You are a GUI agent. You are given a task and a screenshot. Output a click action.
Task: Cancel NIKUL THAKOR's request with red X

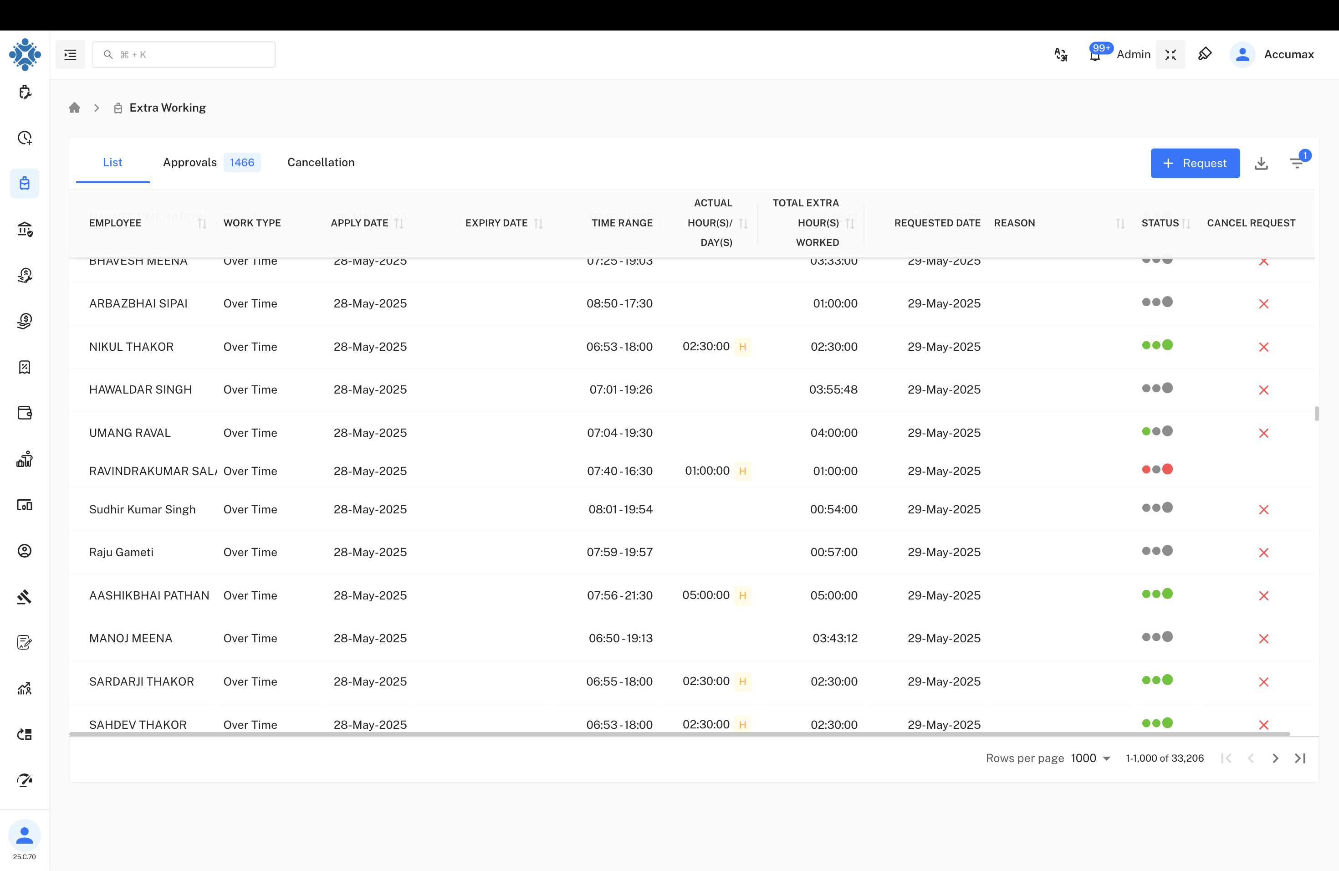point(1263,347)
